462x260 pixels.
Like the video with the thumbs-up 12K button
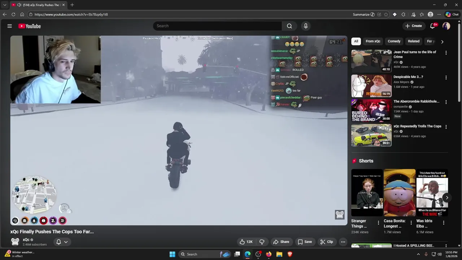click(x=246, y=242)
